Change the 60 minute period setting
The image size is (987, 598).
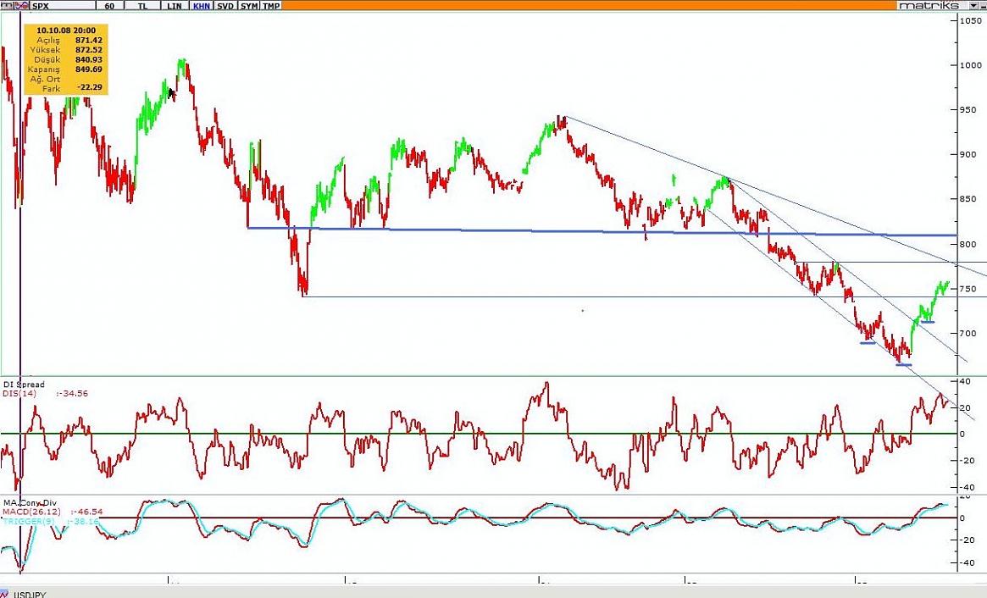point(109,5)
